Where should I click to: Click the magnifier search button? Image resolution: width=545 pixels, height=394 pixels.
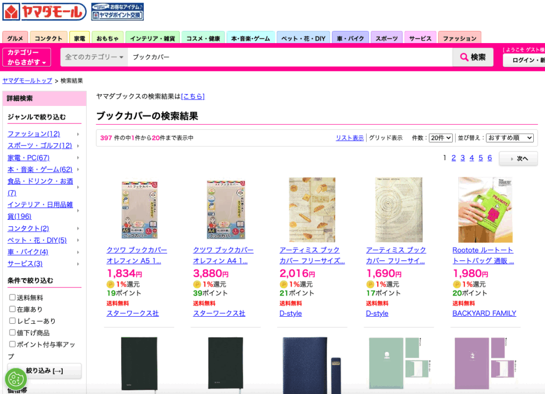[x=473, y=57]
